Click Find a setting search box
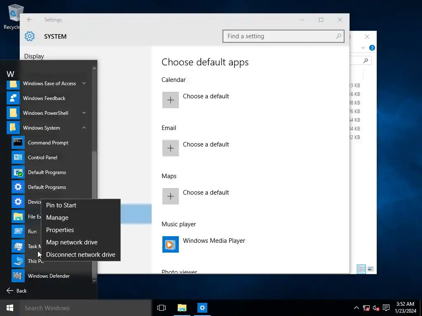Screen dimensions: 422x316 [284, 36]
